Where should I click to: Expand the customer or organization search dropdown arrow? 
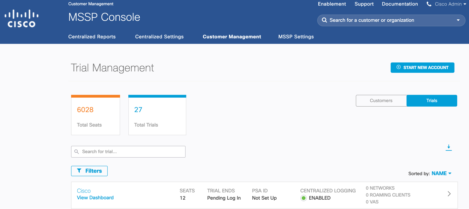pyautogui.click(x=458, y=20)
